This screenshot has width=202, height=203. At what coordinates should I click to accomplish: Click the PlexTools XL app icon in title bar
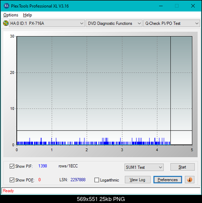pyautogui.click(x=7, y=6)
